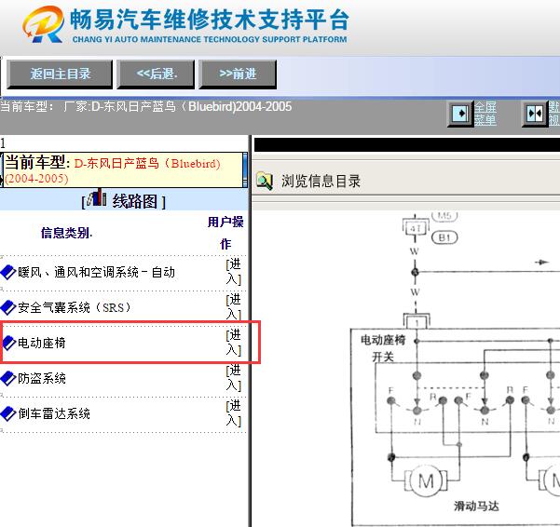
Task: Click book icon for 暖风、通风和空调系统
Action: tap(7, 272)
